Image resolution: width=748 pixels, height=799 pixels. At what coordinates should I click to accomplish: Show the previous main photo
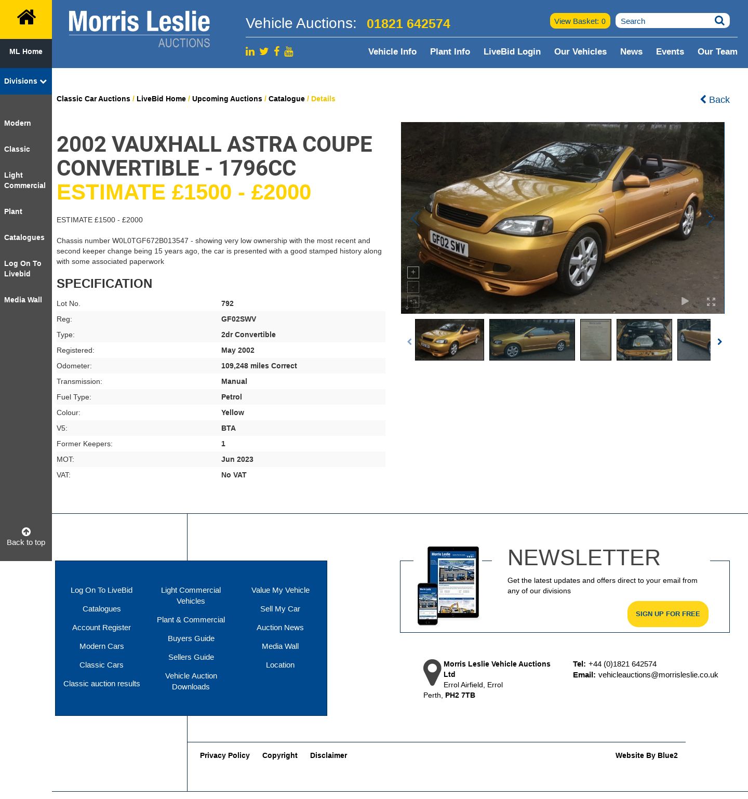(415, 218)
